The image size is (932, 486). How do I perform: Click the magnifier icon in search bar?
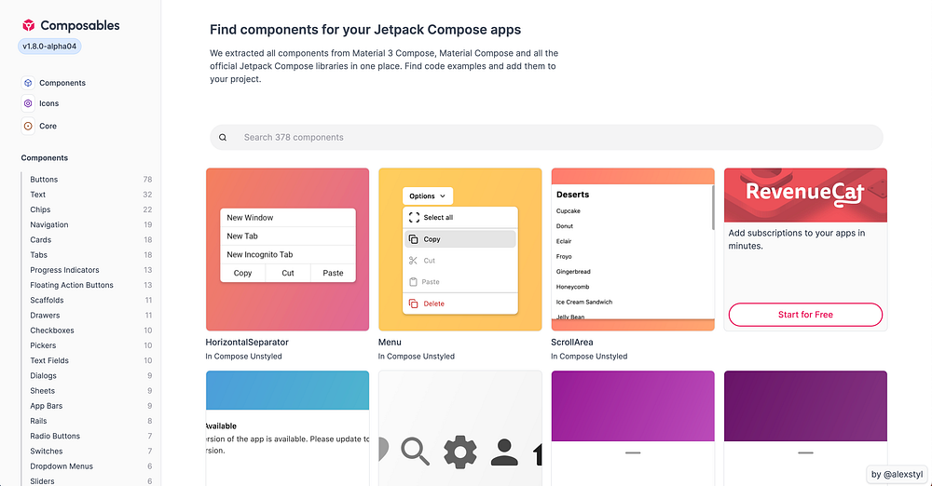click(223, 138)
